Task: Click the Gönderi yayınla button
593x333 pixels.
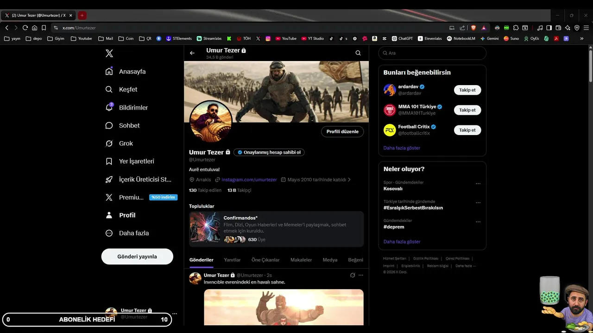Action: click(137, 257)
